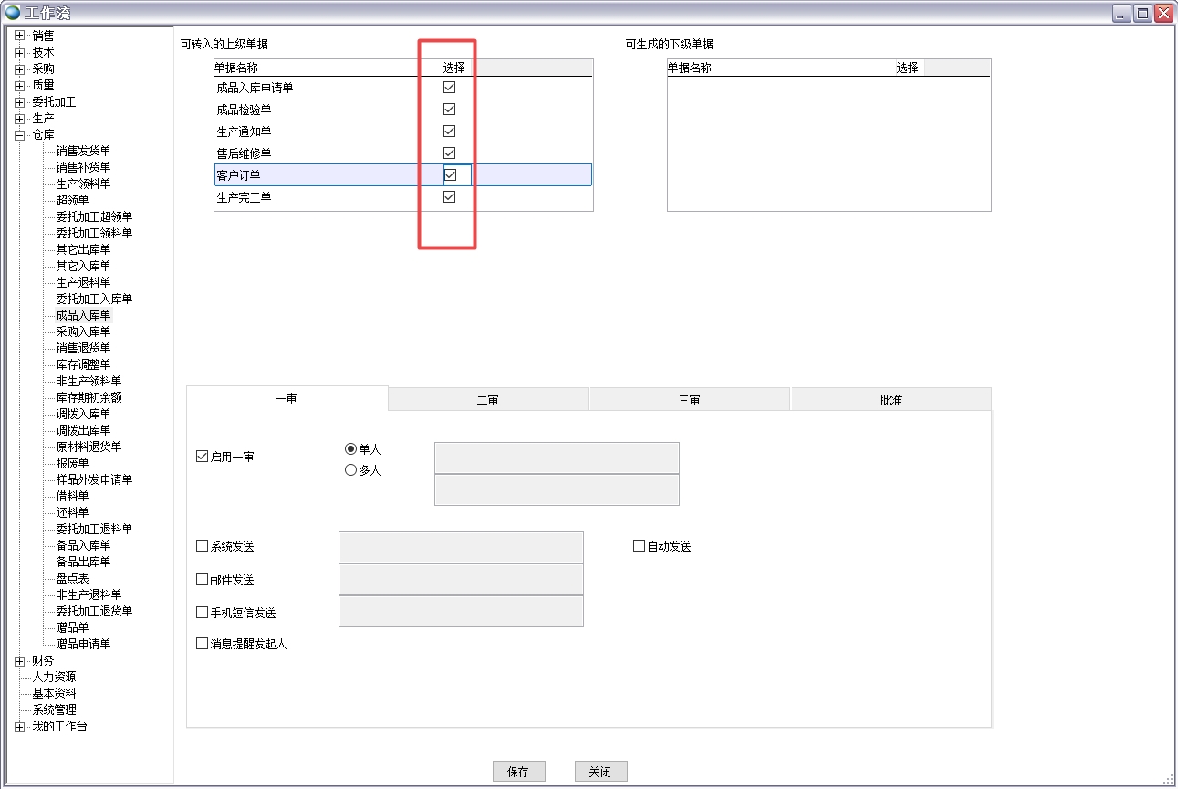Maximize the 工作流 window

[1142, 13]
